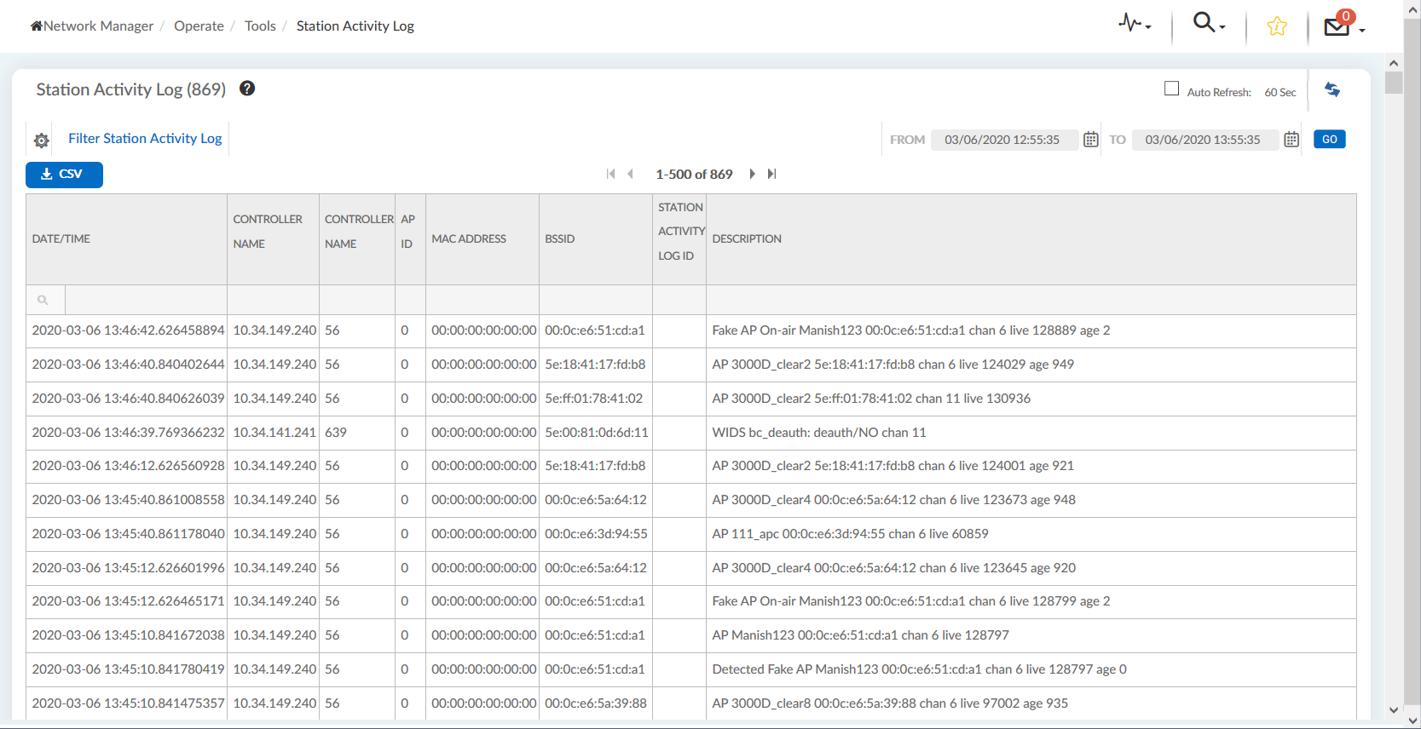
Task: Go to the Operate breadcrumb
Action: coord(199,26)
